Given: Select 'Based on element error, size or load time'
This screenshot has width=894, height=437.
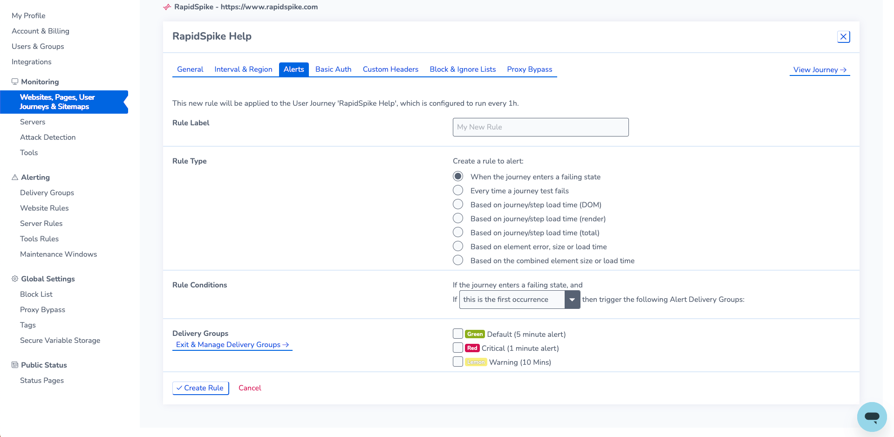Looking at the screenshot, I should [x=458, y=246].
